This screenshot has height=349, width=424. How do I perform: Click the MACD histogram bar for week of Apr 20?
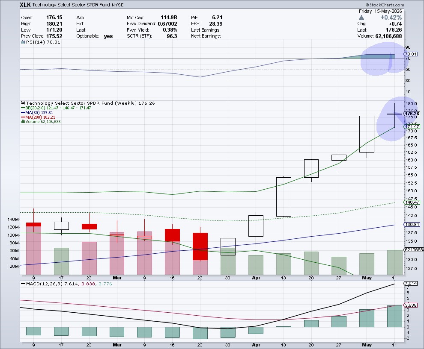point(311,324)
